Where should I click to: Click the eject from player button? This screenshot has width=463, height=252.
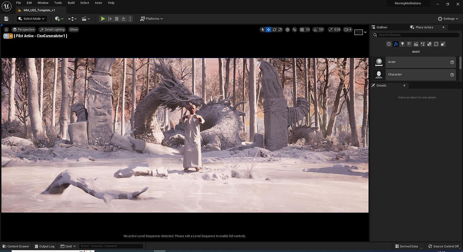(123, 19)
